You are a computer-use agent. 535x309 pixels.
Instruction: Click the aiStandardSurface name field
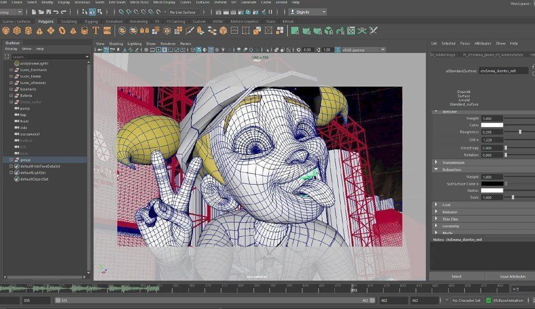pyautogui.click(x=503, y=71)
